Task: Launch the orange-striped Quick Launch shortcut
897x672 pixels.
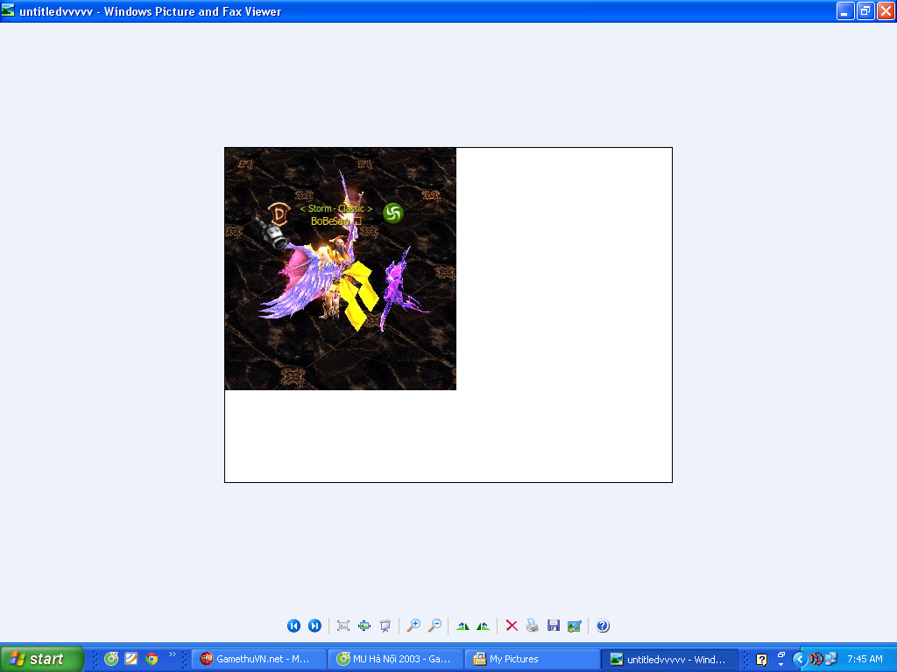Action: [x=131, y=659]
